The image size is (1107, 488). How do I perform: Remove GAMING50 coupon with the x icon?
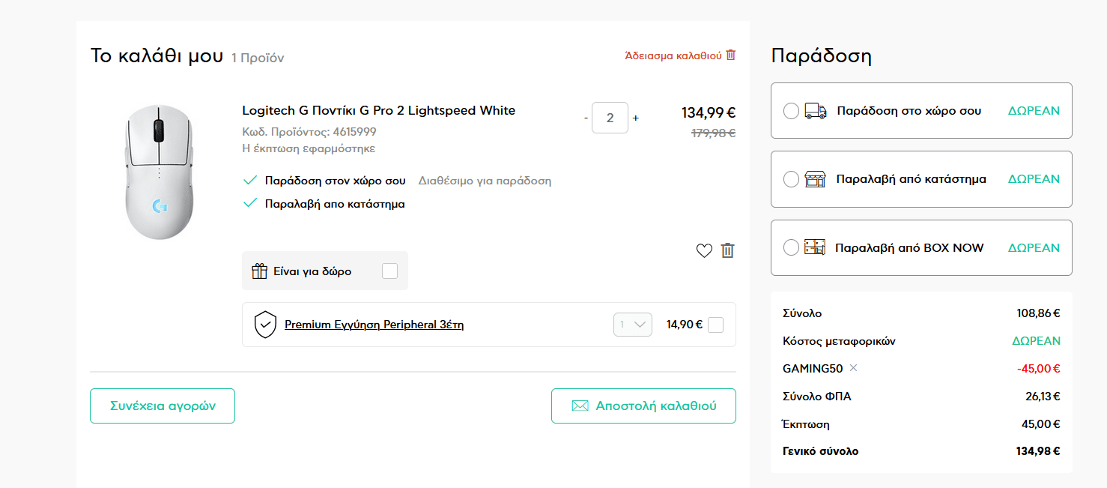[853, 368]
